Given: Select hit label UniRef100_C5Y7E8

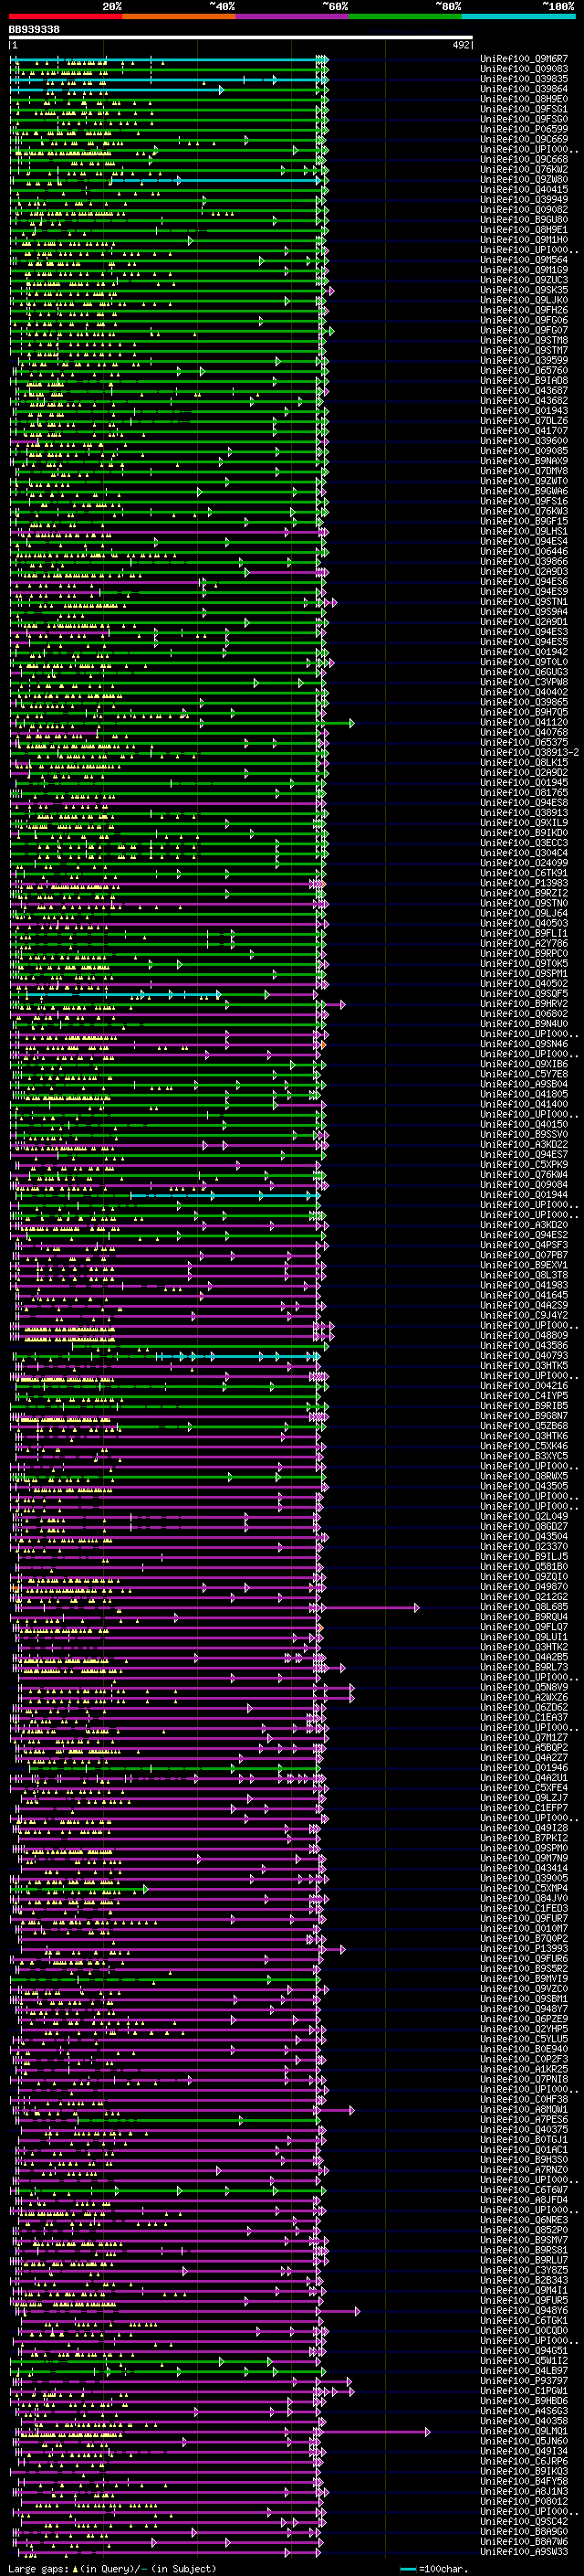Looking at the screenshot, I should click(523, 1074).
